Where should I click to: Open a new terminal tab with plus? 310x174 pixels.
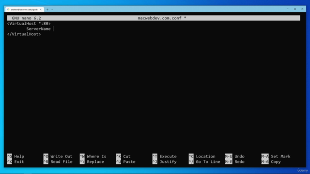tap(47, 10)
